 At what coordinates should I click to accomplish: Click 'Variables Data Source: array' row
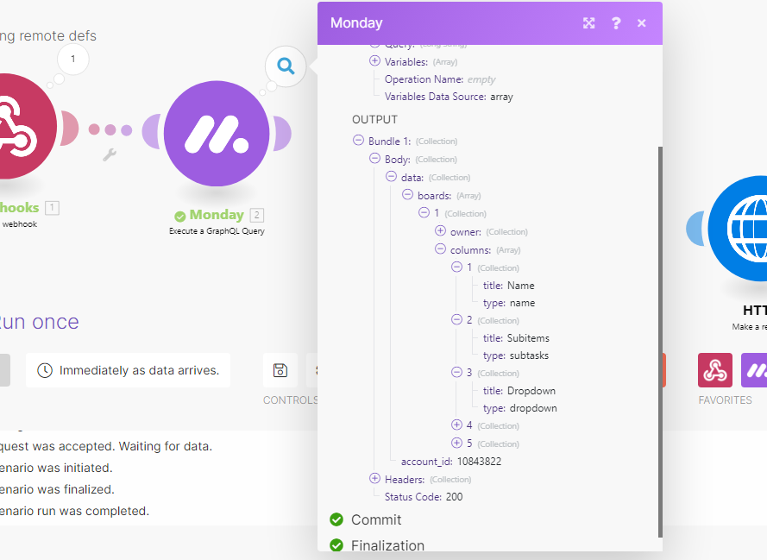[x=449, y=97]
